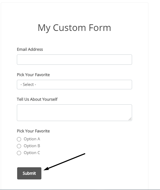Click the Email Address input field
Image resolution: width=160 pixels, height=190 pixels.
pyautogui.click(x=74, y=60)
